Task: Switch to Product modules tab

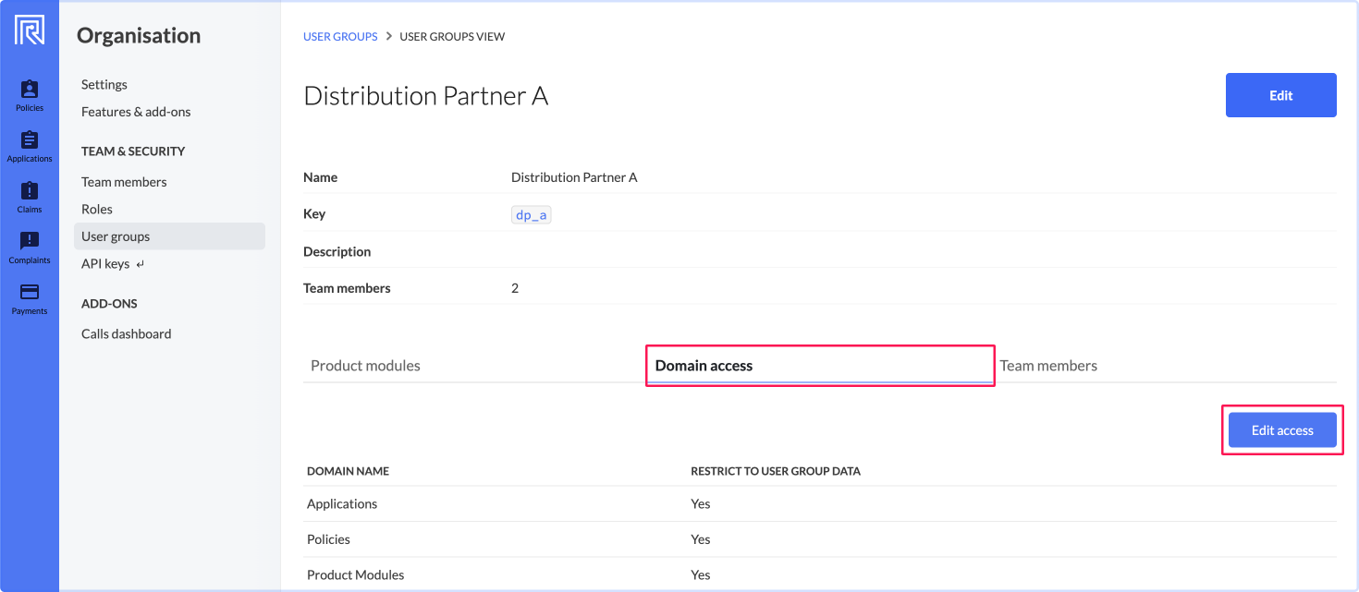Action: (365, 366)
